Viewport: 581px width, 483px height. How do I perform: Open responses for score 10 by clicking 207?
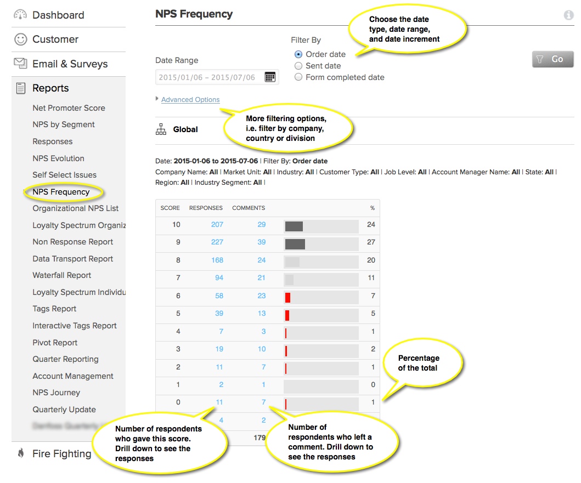pos(217,225)
